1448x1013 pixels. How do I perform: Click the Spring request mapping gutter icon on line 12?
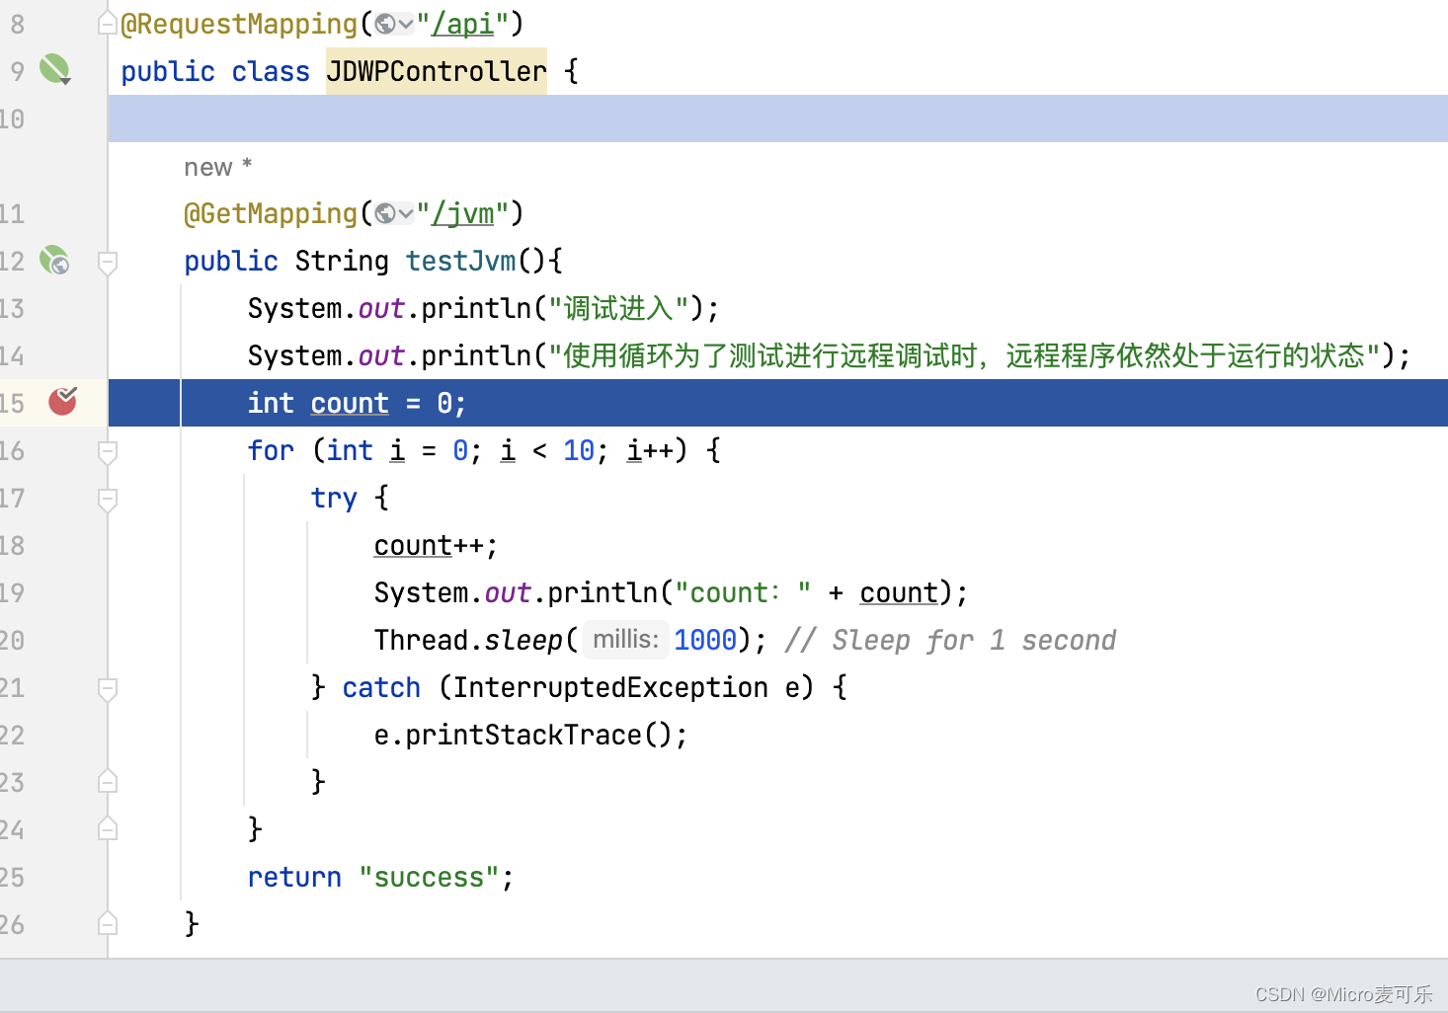click(54, 260)
